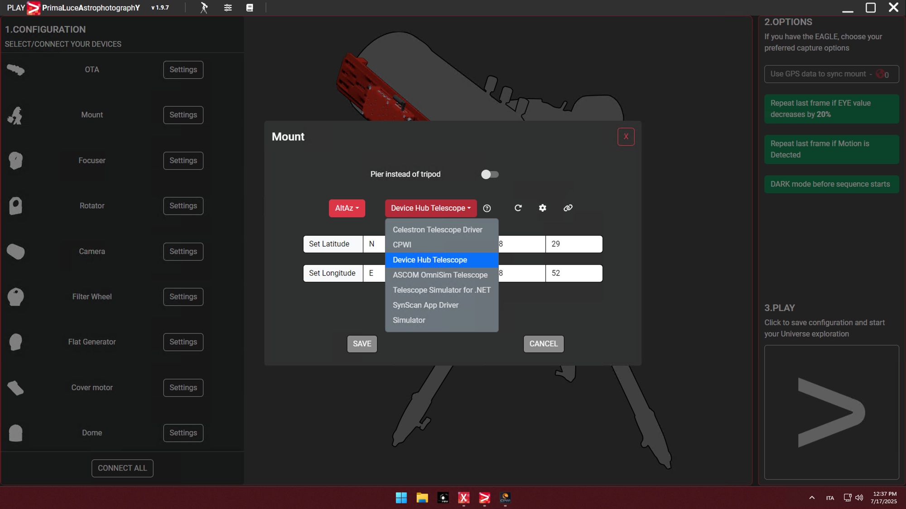Screen dimensions: 906x509
Task: Click the longitude seconds field showing 52
Action: coord(574,273)
